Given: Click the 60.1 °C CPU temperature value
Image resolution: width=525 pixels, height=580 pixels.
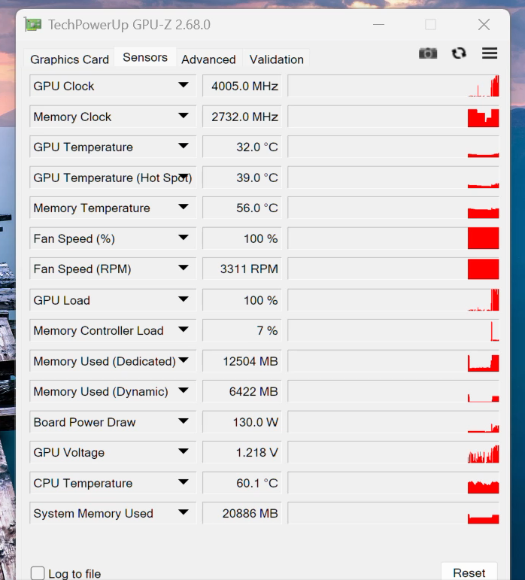Looking at the screenshot, I should (242, 483).
